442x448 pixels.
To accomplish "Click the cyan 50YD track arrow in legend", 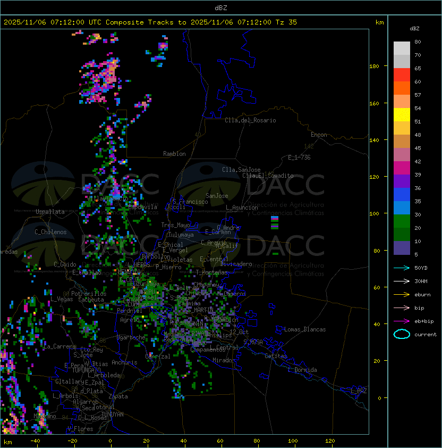I will pyautogui.click(x=402, y=268).
